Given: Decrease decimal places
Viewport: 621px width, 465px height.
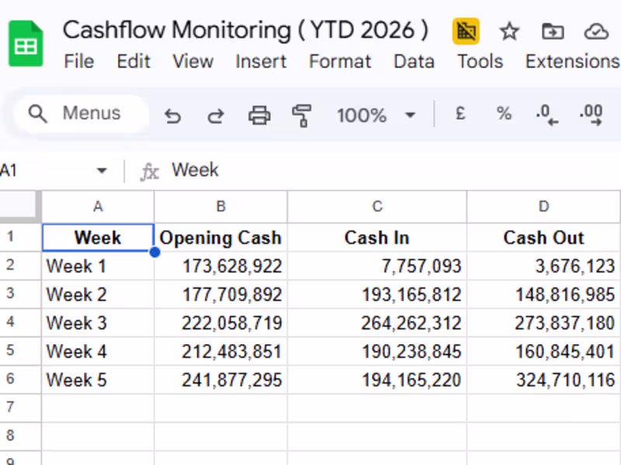Looking at the screenshot, I should tap(547, 115).
